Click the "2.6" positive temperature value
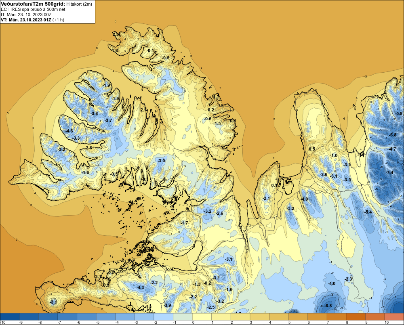The width and height of the screenshot is (404, 325). coord(89,148)
